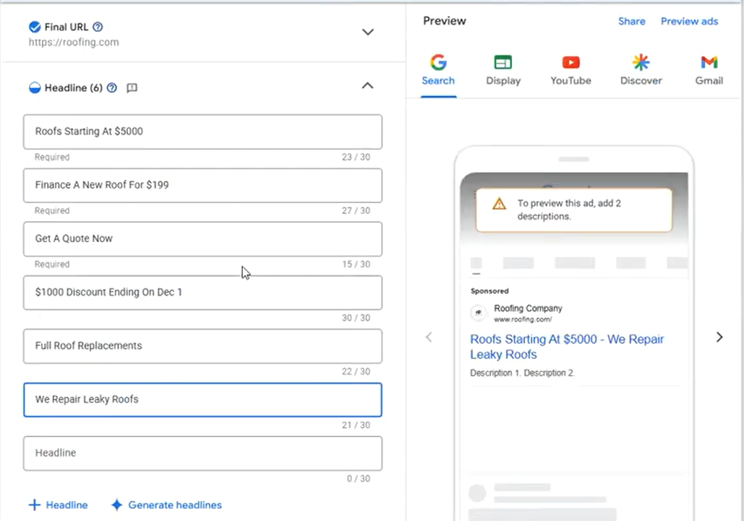
Task: Collapse the Headline section
Action: (x=367, y=86)
